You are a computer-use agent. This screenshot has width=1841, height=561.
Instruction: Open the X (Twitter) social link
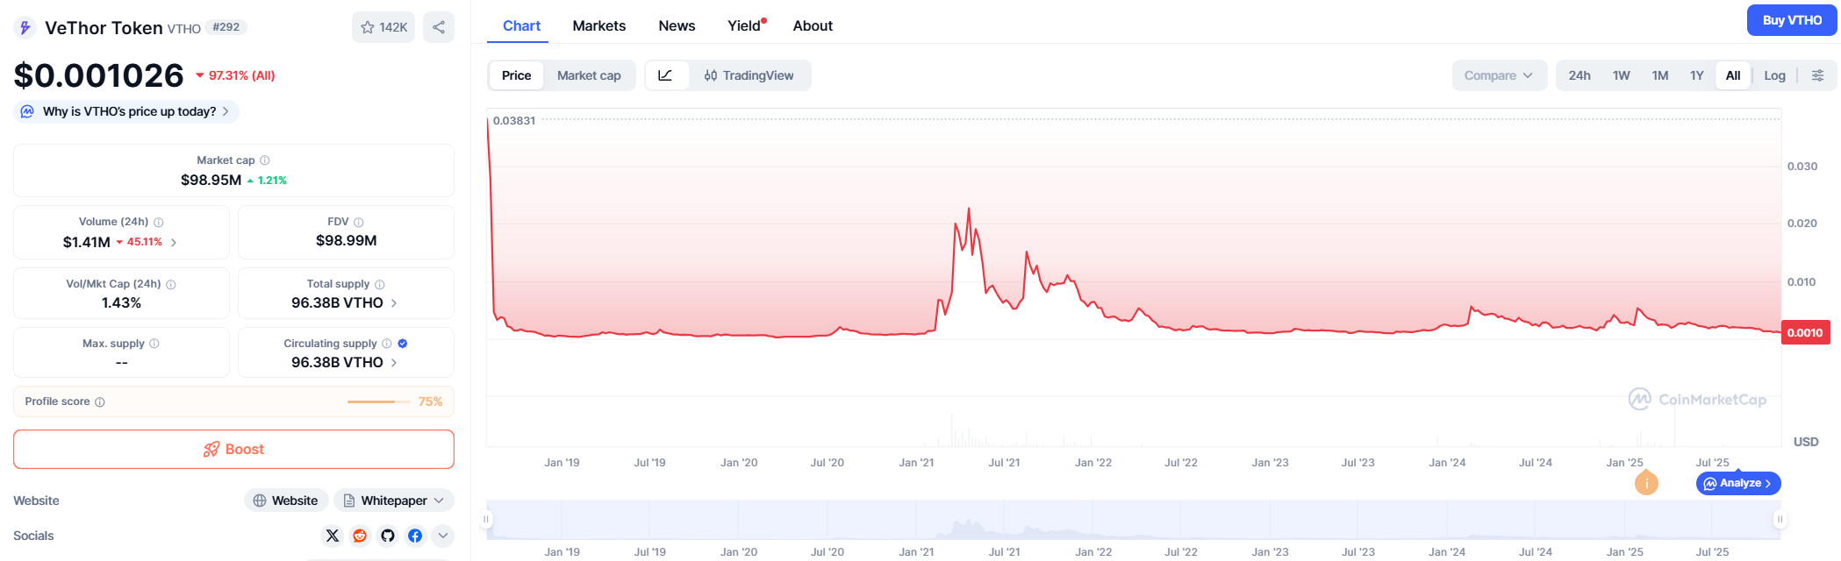(x=332, y=536)
